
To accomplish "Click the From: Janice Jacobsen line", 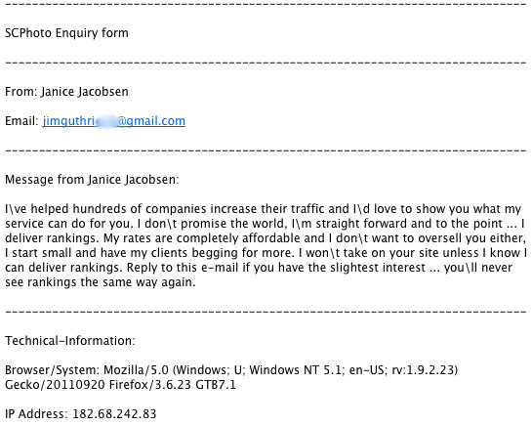I will pos(66,92).
